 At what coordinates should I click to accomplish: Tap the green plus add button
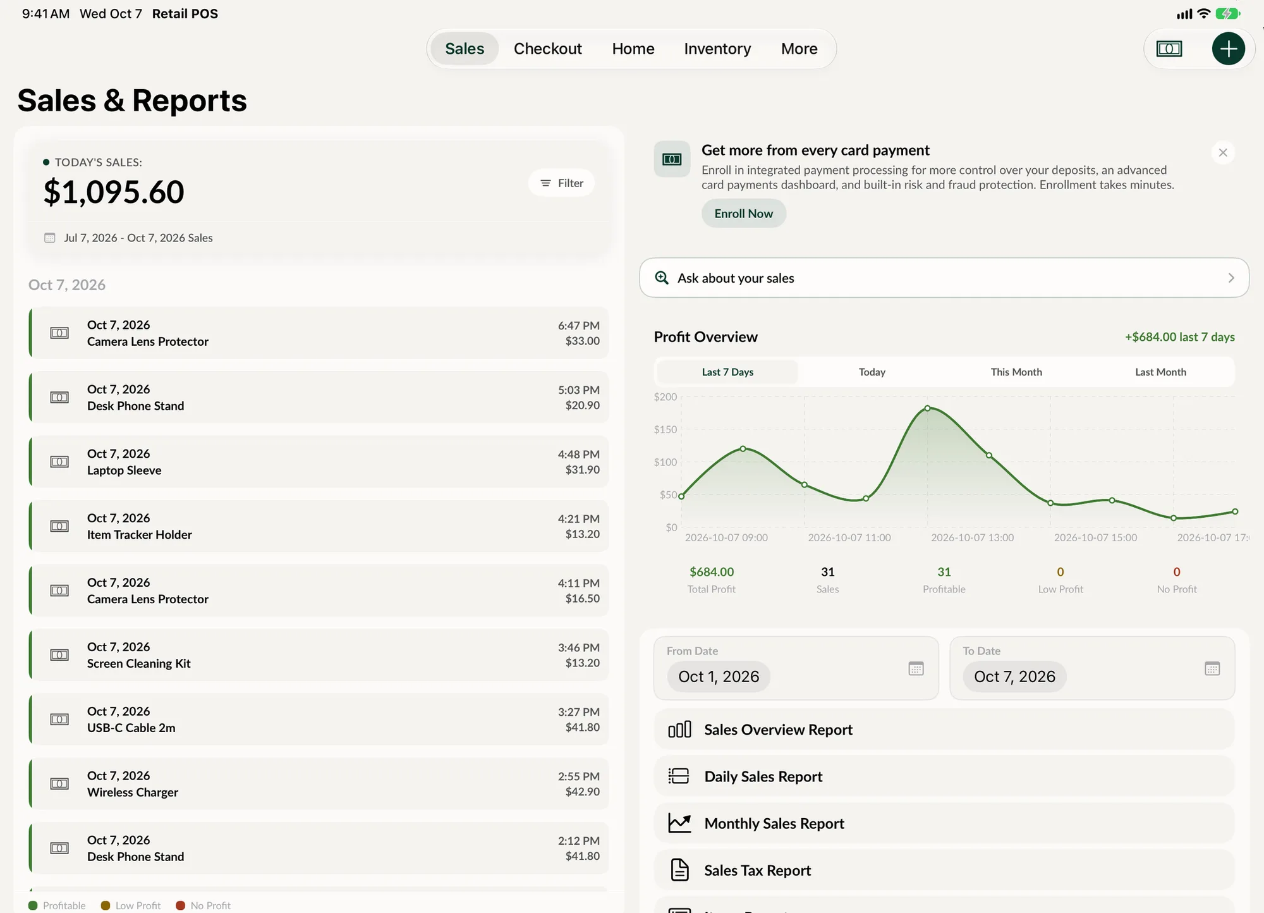coord(1228,49)
